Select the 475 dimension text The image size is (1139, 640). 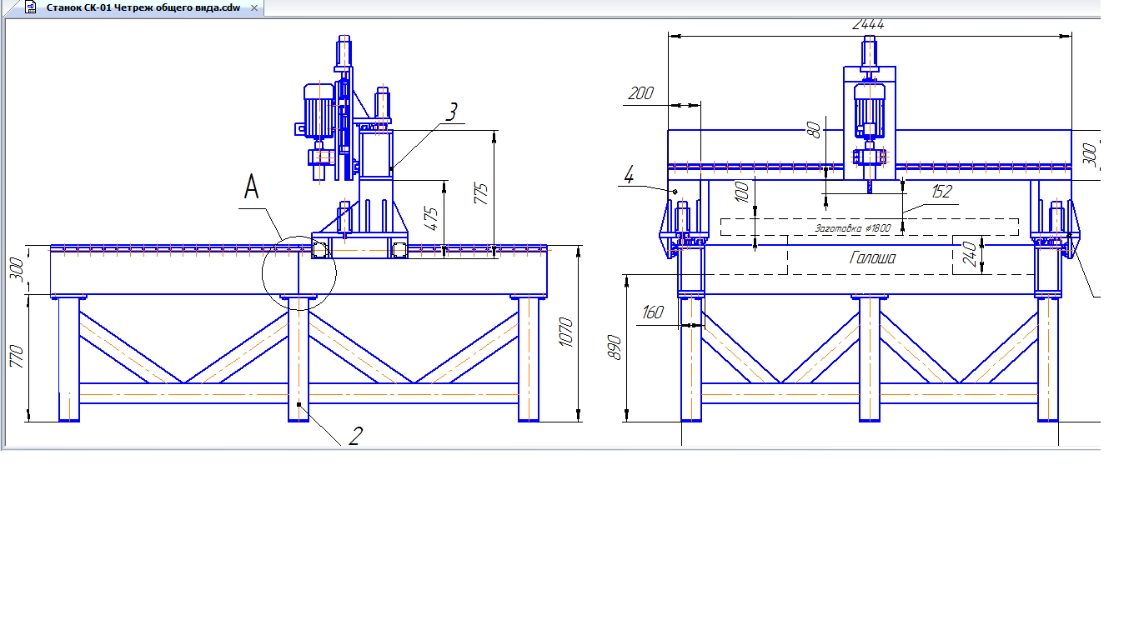click(x=430, y=217)
